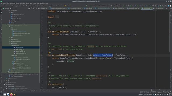Open the Event Log tool window
The width and height of the screenshot is (172, 96).
154,90
